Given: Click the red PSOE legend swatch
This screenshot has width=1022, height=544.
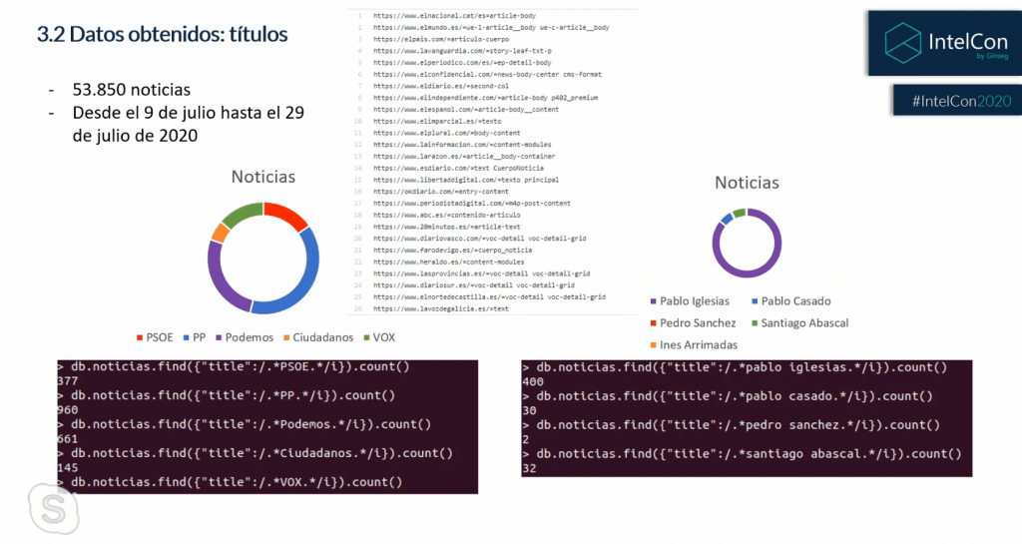Looking at the screenshot, I should click(x=140, y=337).
